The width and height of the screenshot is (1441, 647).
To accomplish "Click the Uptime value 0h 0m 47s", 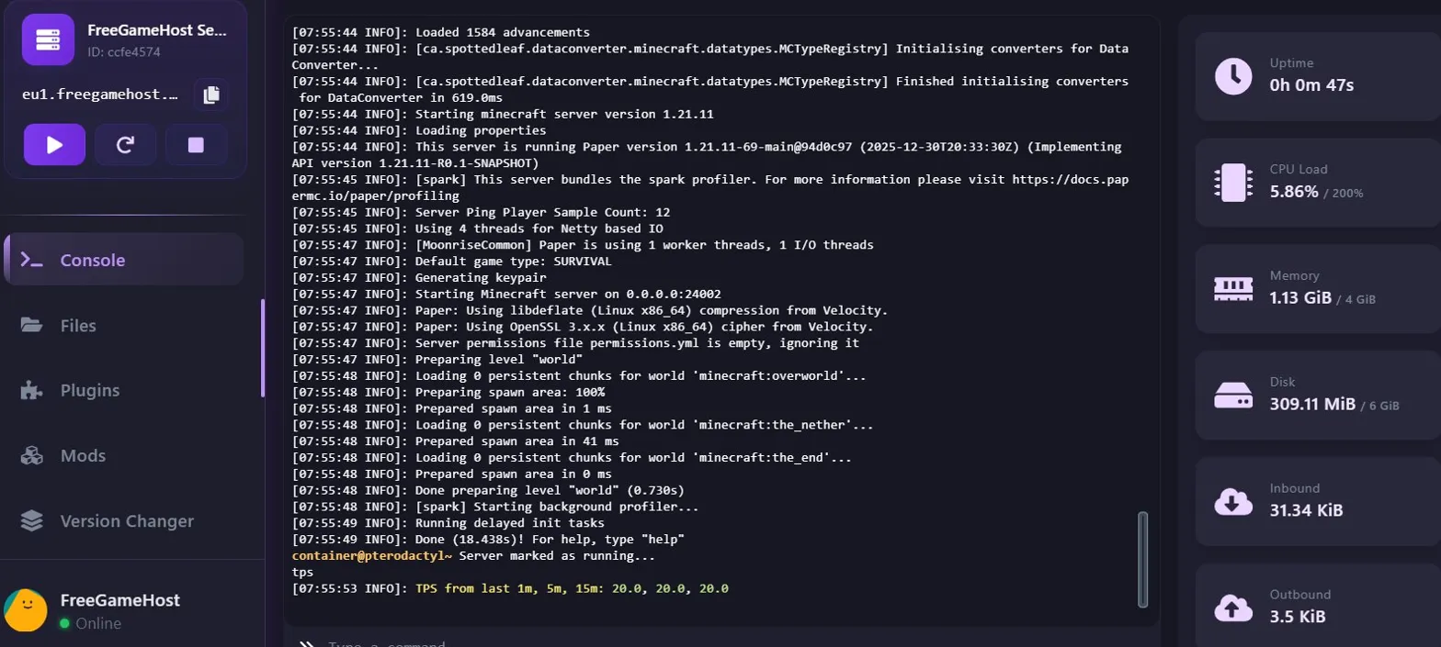I will click(x=1311, y=85).
